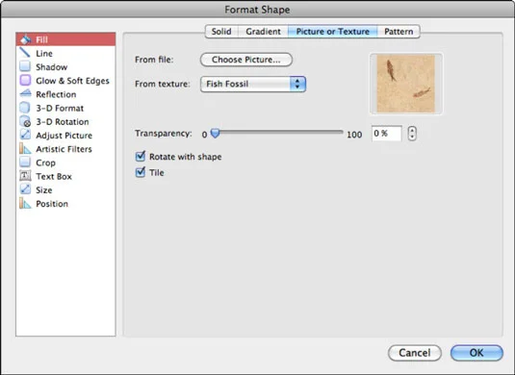Click the fish fossil texture preview
Screen dimensions: 515x375
click(406, 84)
